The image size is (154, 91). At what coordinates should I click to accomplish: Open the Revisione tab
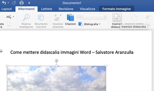coord(66,9)
